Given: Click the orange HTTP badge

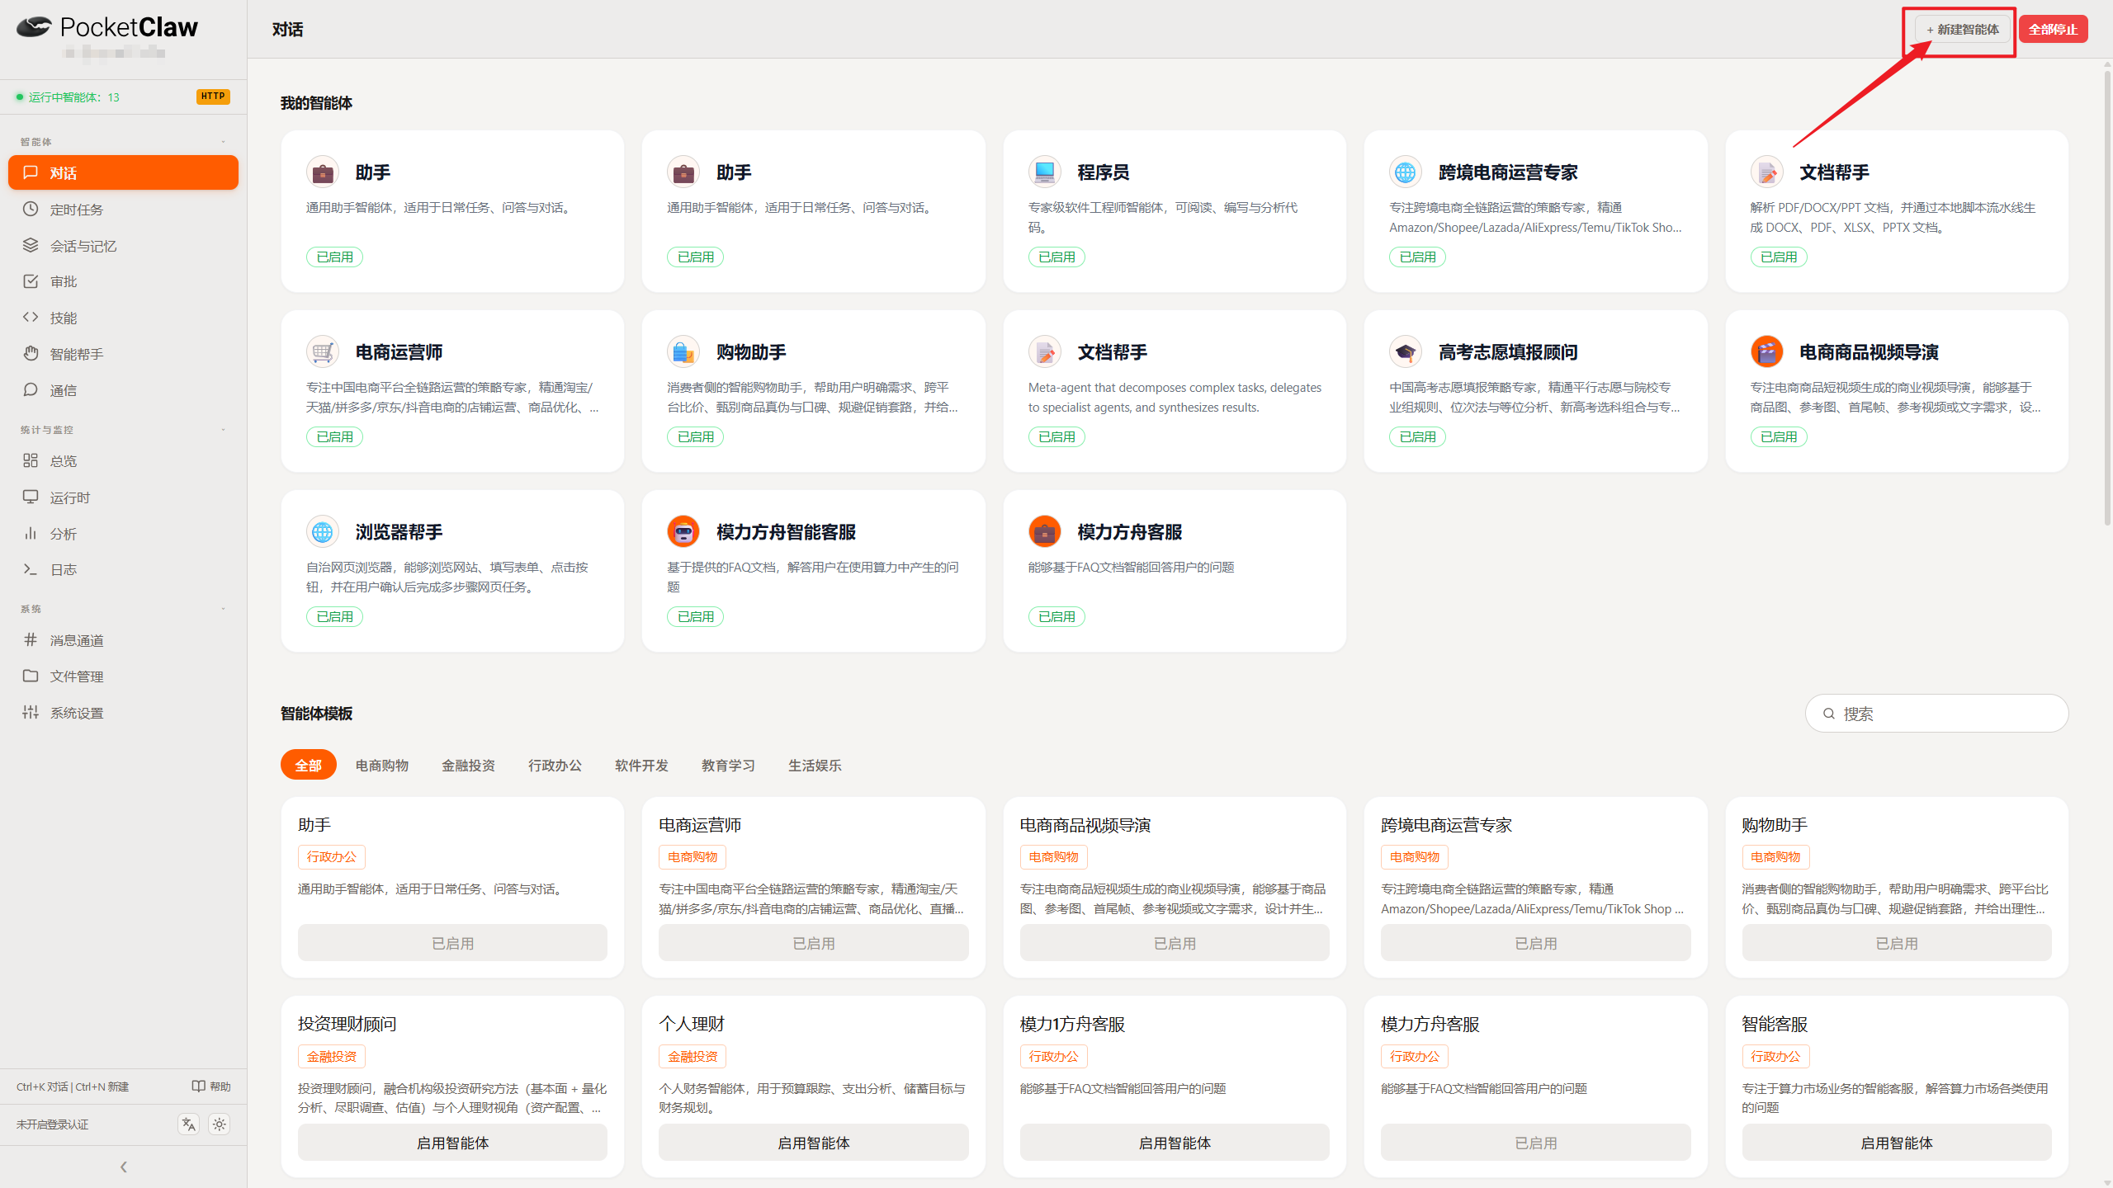Looking at the screenshot, I should pos(213,97).
